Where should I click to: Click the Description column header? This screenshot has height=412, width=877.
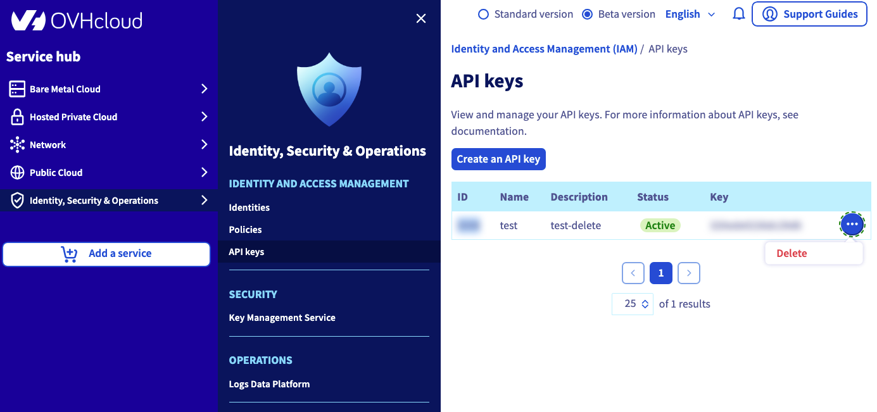(579, 197)
